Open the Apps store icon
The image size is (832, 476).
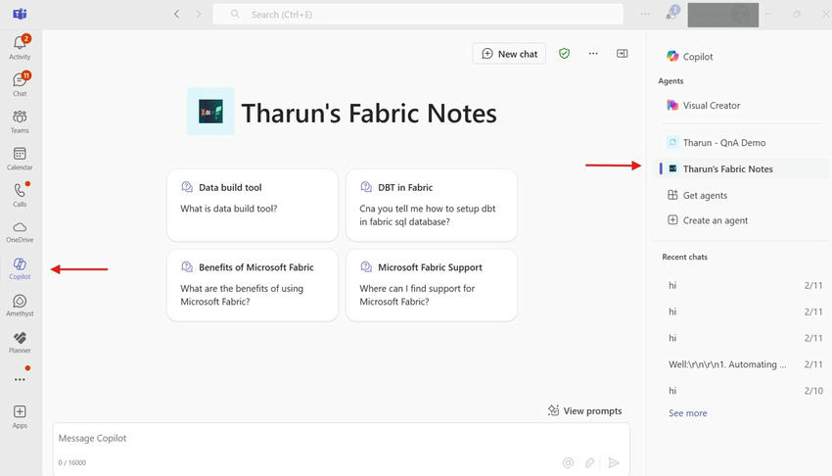[20, 416]
